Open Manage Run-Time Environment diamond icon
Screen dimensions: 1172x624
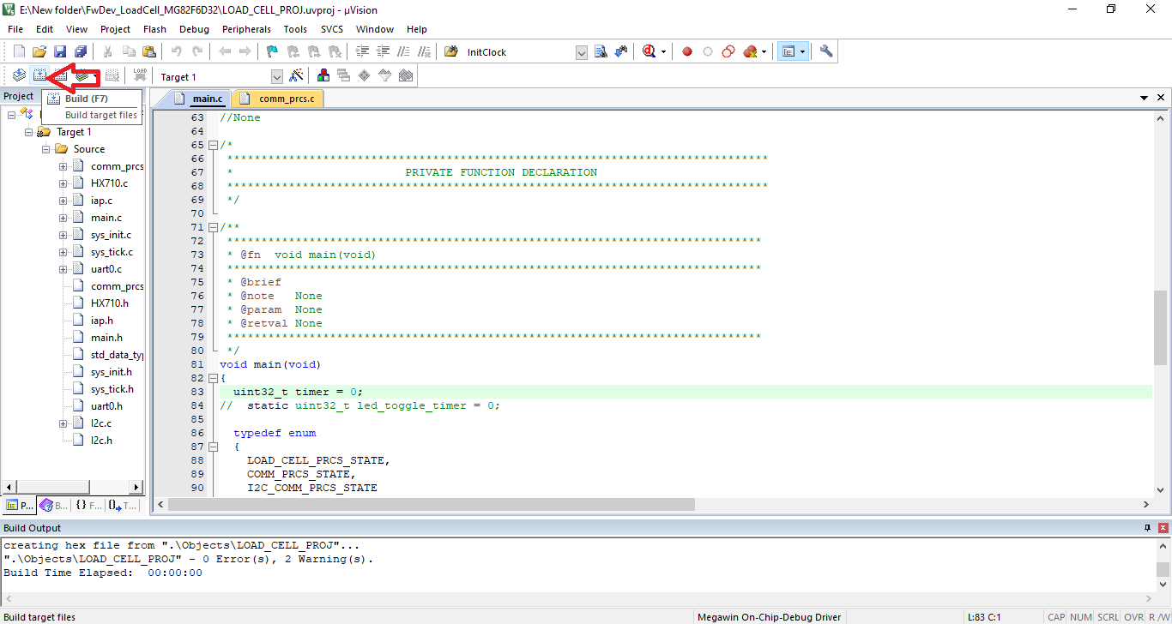[x=365, y=75]
